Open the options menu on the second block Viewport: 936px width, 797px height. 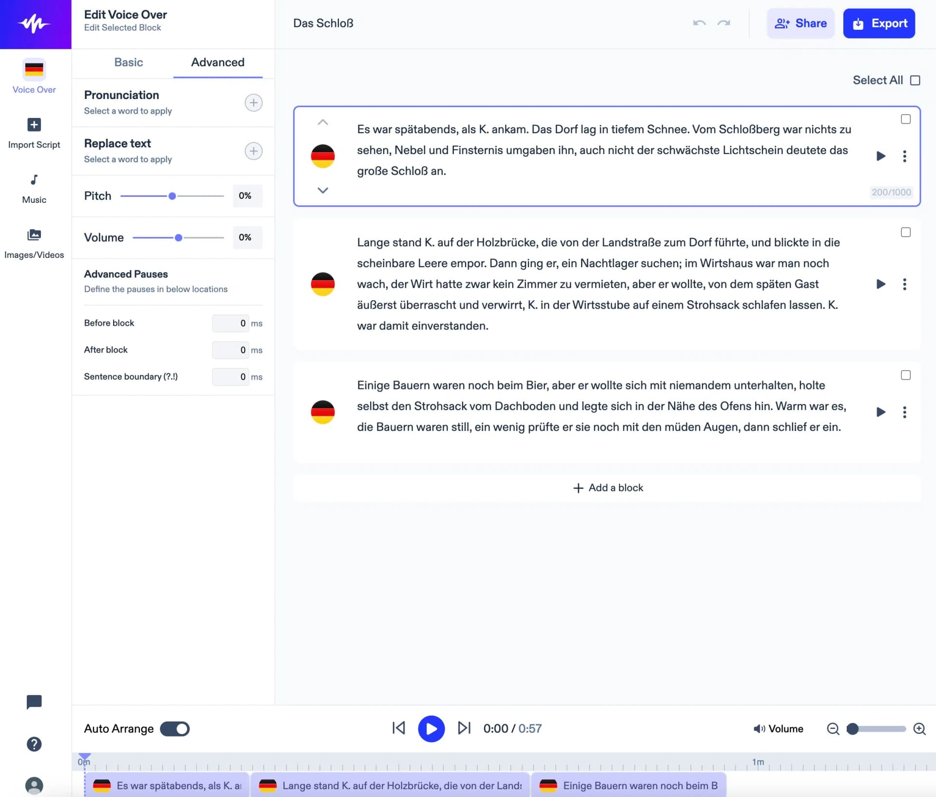coord(904,284)
